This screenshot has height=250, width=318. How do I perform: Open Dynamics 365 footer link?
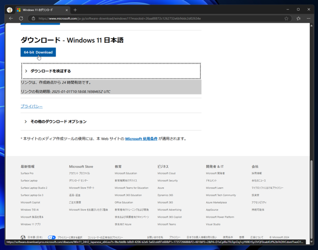click(x=165, y=195)
